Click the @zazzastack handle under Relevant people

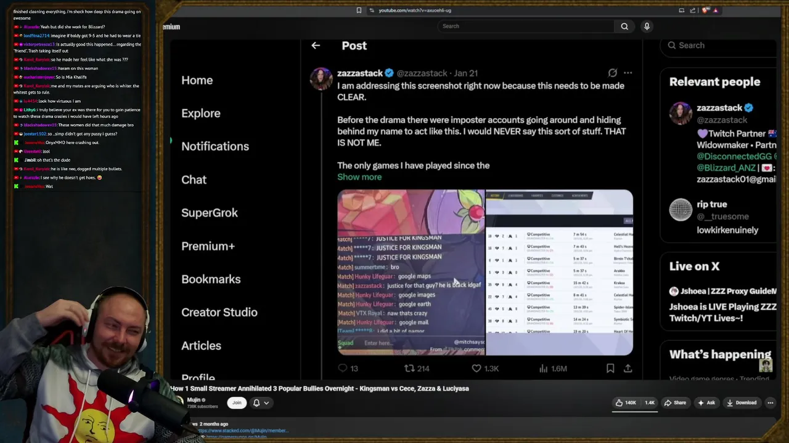point(722,120)
